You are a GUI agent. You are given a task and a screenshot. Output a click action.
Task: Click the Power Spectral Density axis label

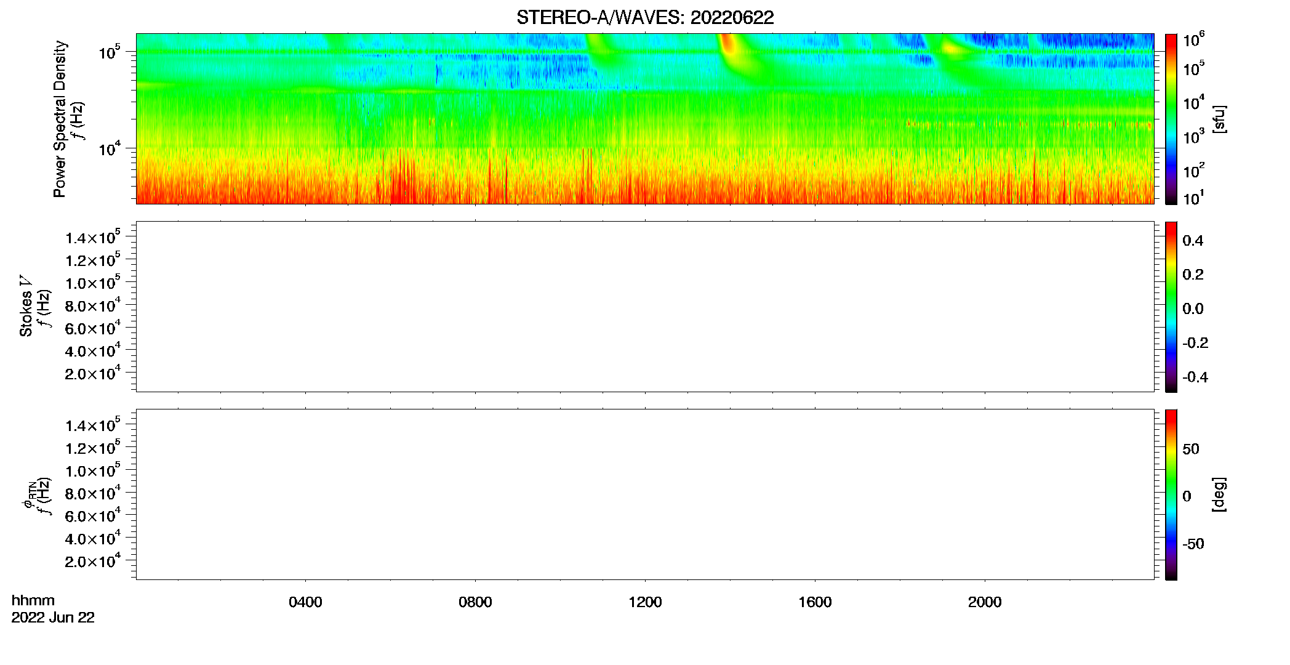coord(60,119)
